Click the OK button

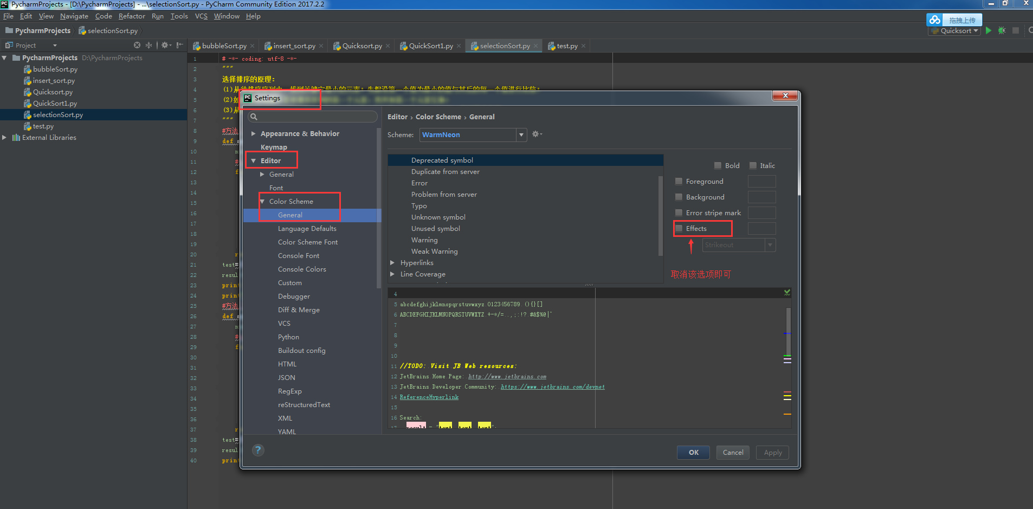point(694,452)
